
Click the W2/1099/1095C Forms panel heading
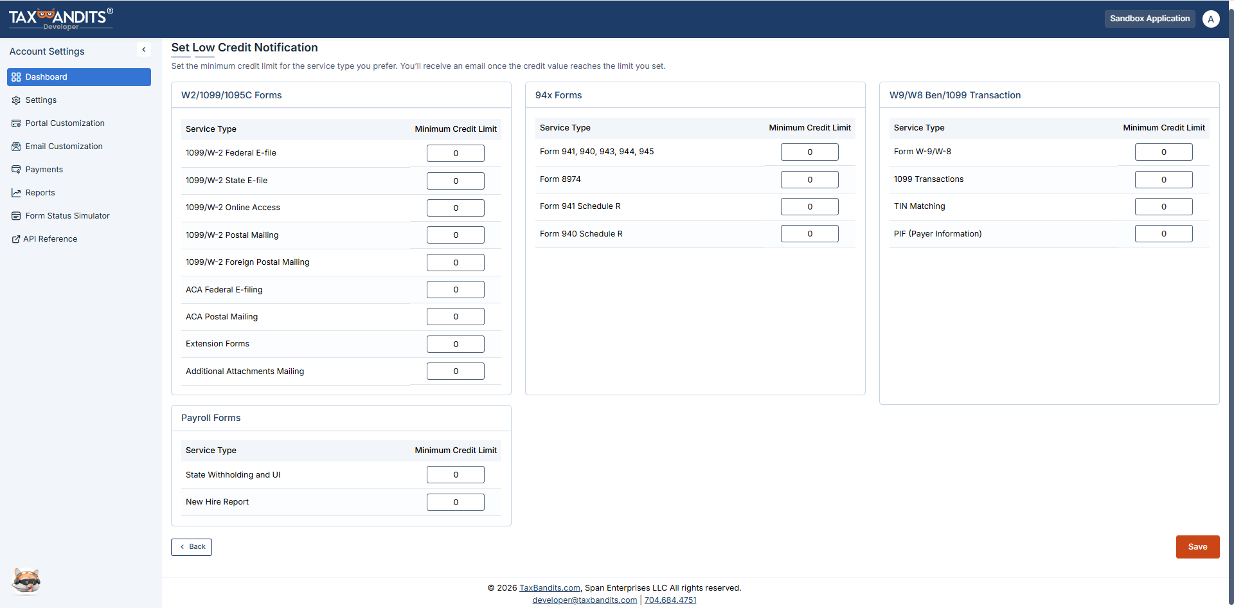pyautogui.click(x=231, y=95)
